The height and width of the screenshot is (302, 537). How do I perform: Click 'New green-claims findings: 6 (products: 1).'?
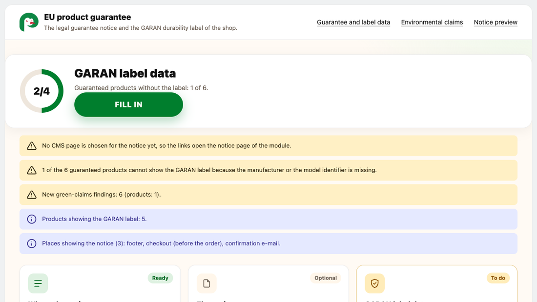[x=102, y=195]
